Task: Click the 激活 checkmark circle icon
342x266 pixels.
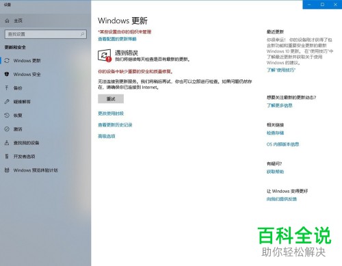Action: (7, 129)
